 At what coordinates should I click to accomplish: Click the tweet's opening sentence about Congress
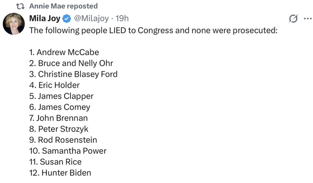(153, 30)
